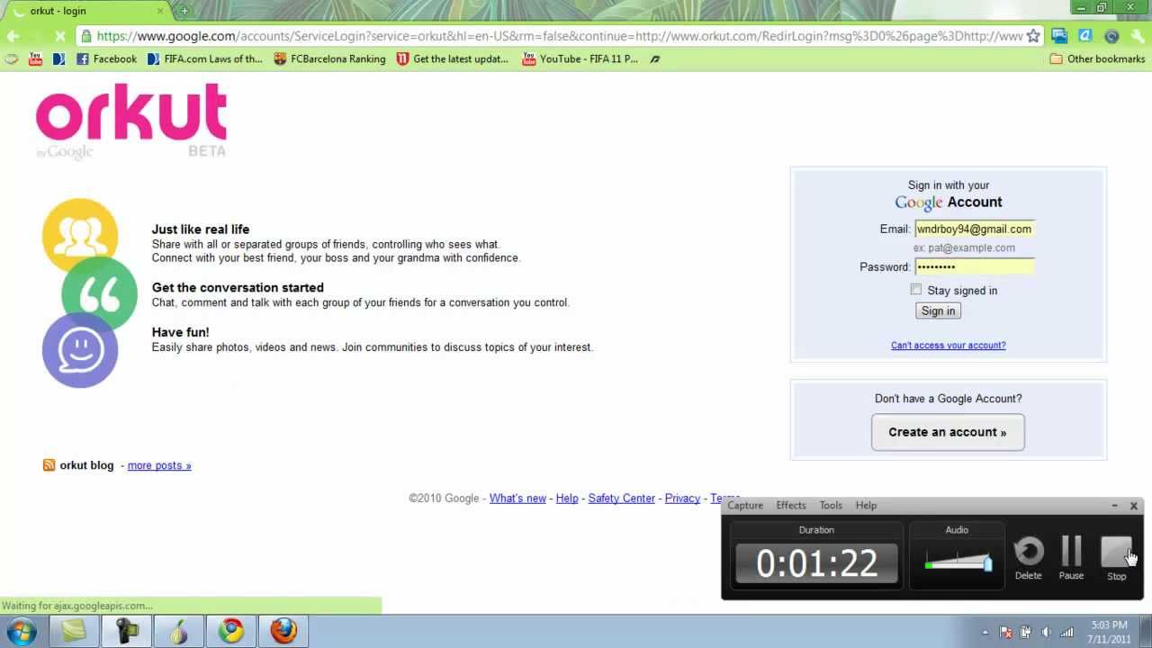Close the recorder toolbar window

pos(1134,506)
